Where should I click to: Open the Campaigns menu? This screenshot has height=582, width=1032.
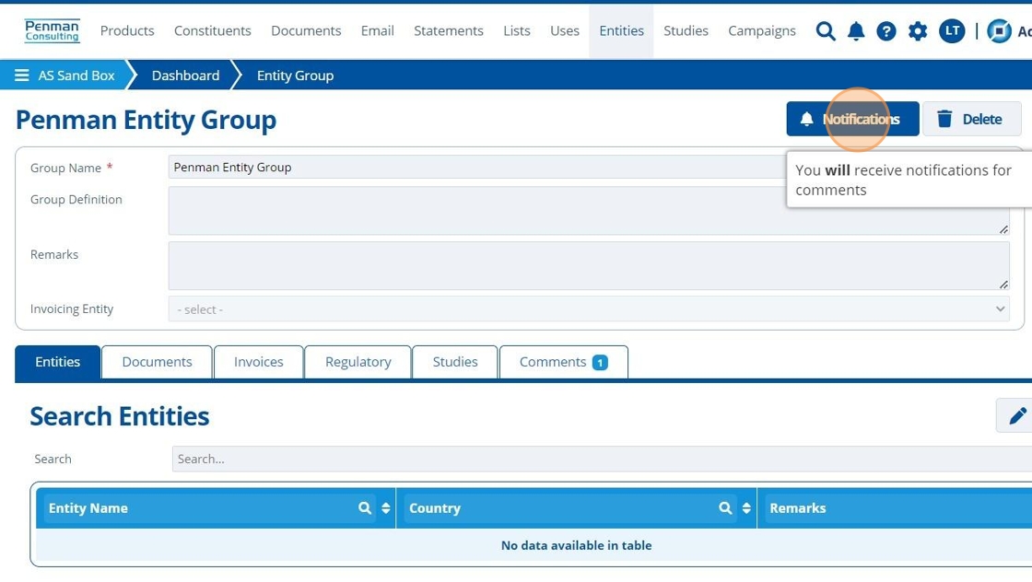[x=761, y=31]
